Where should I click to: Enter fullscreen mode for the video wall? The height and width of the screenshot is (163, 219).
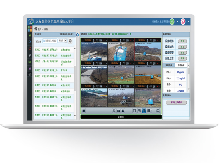158,111
